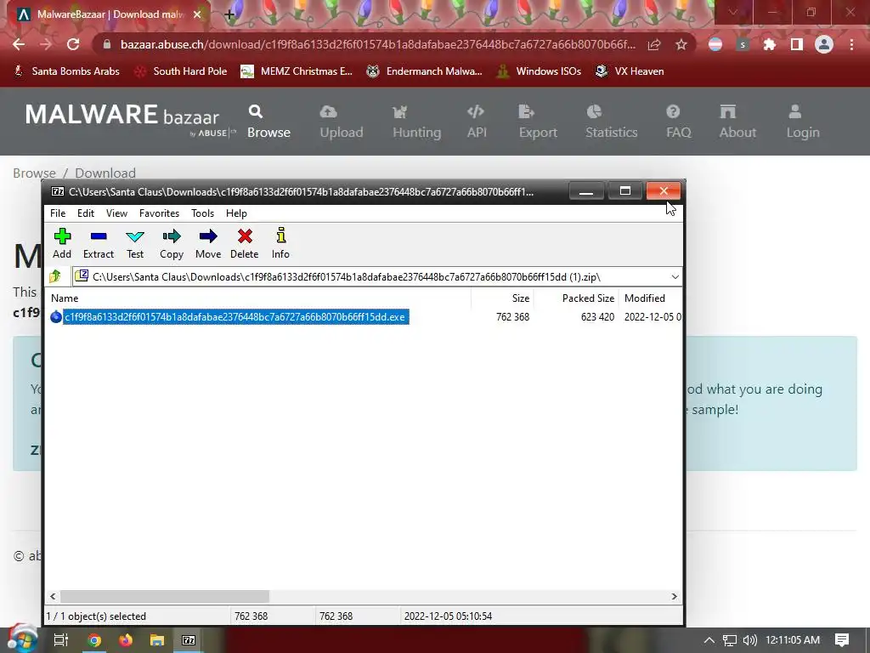Open the Windows Start button
The width and height of the screenshot is (870, 653).
click(x=21, y=639)
